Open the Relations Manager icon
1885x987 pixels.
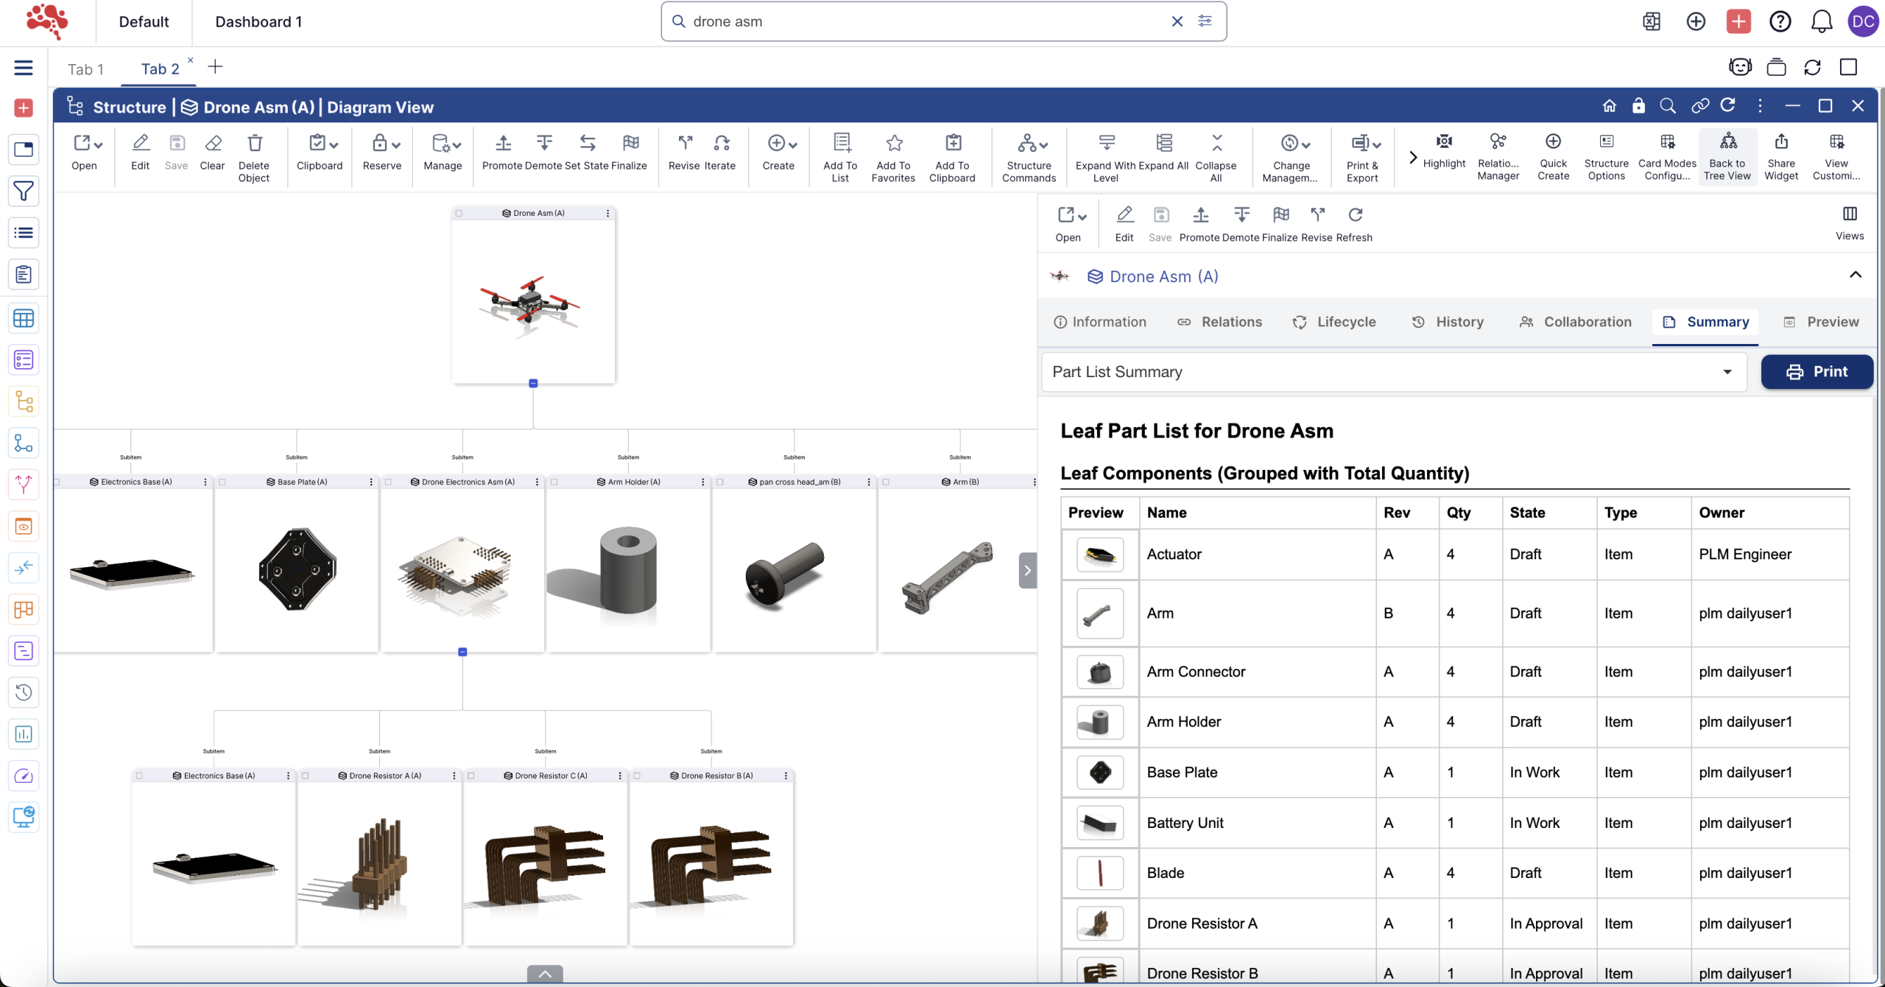click(1498, 141)
